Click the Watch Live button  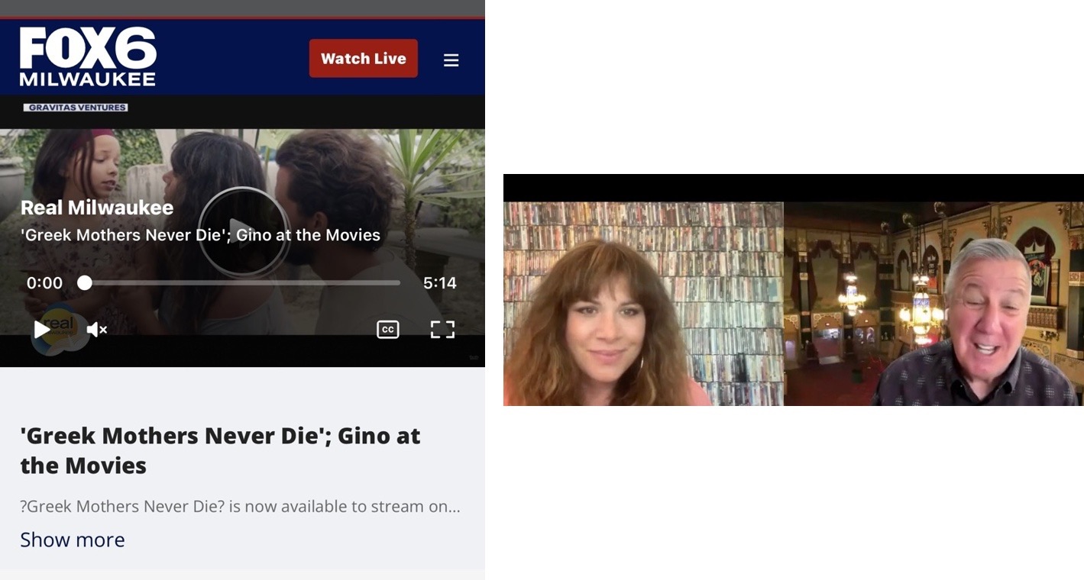[x=364, y=59]
